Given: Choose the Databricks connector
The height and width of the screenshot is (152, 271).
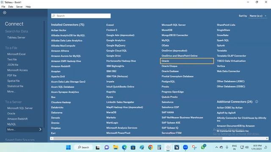Looking at the screenshot, I should point(57,107).
